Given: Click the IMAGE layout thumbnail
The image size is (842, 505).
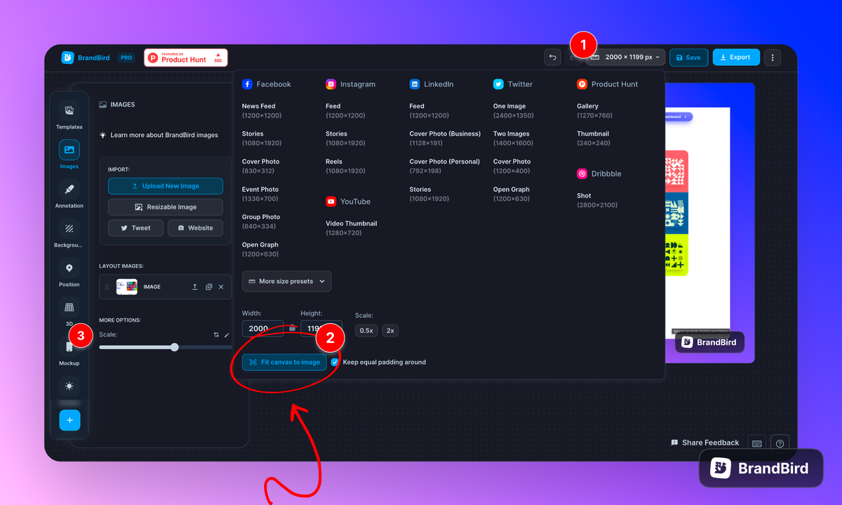Looking at the screenshot, I should tap(126, 287).
